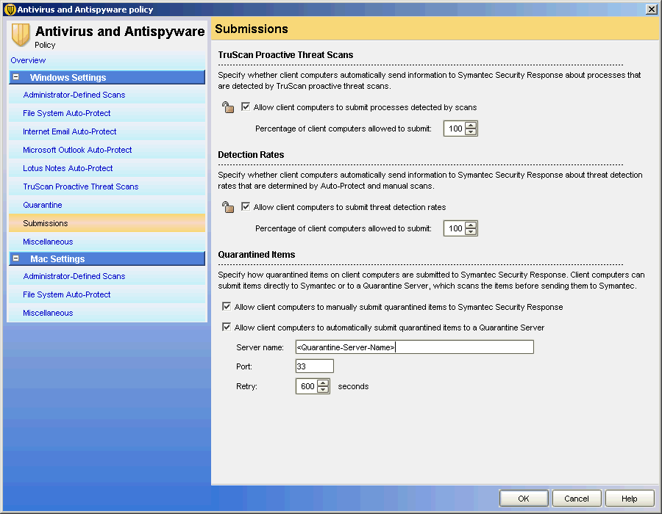Viewport: 662px width, 514px height.
Task: Click the padlock icon beside threat detection rates
Action: (x=228, y=208)
